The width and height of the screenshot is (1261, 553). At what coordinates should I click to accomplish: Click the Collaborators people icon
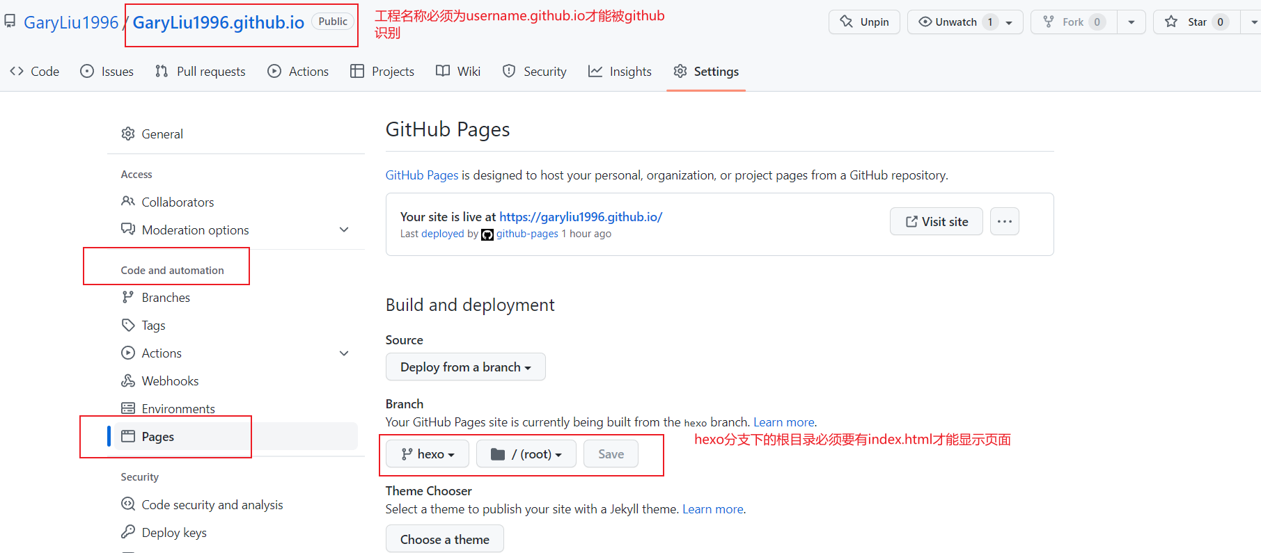[128, 202]
